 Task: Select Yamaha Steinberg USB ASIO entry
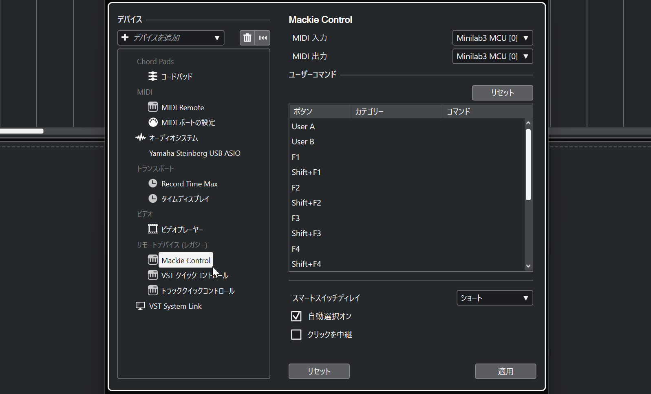[195, 153]
